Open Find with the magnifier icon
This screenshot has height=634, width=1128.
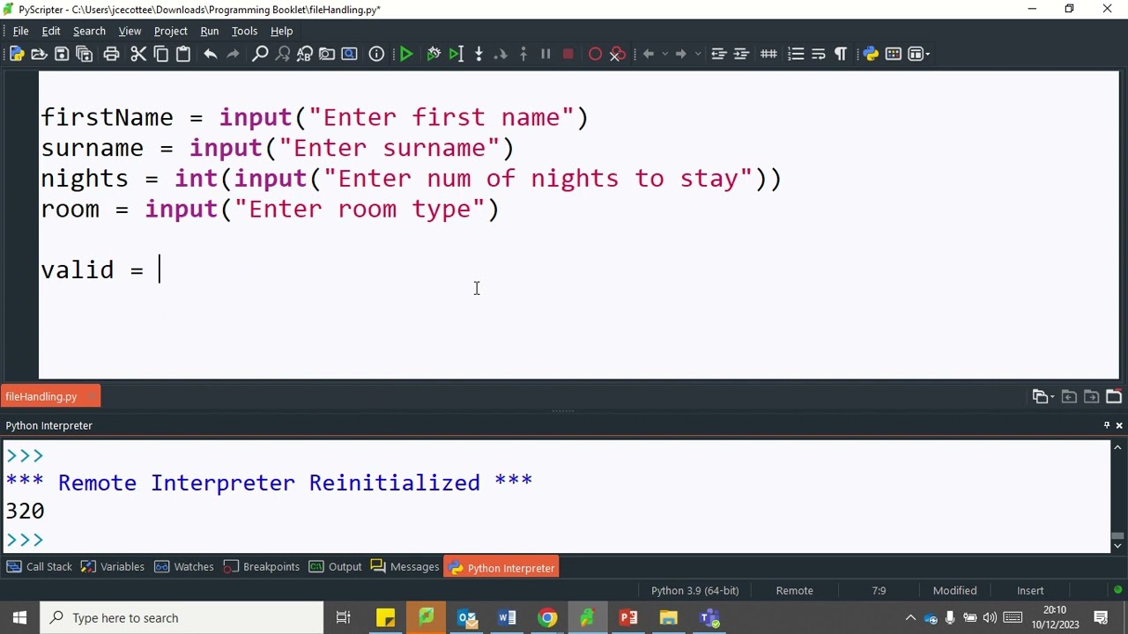pyautogui.click(x=260, y=54)
